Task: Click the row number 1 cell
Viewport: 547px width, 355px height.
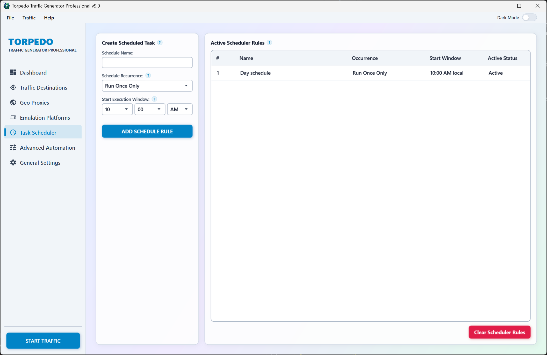Action: [x=218, y=73]
